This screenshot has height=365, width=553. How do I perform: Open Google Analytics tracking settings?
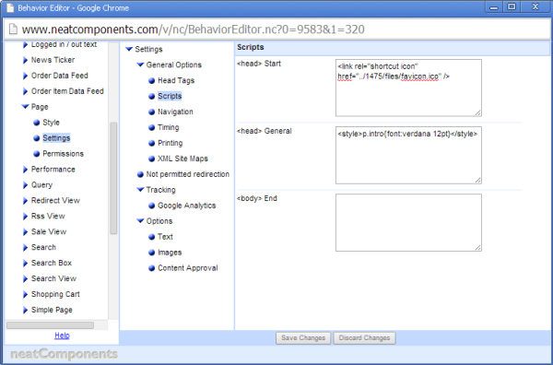tap(186, 206)
